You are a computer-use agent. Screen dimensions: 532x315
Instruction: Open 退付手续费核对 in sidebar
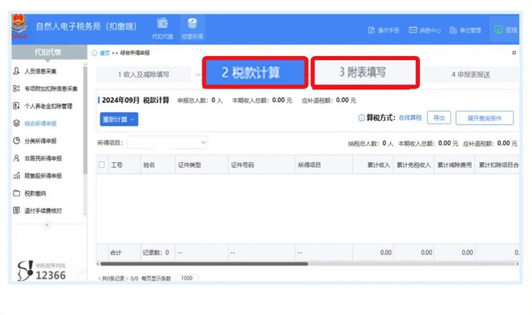[x=43, y=210]
